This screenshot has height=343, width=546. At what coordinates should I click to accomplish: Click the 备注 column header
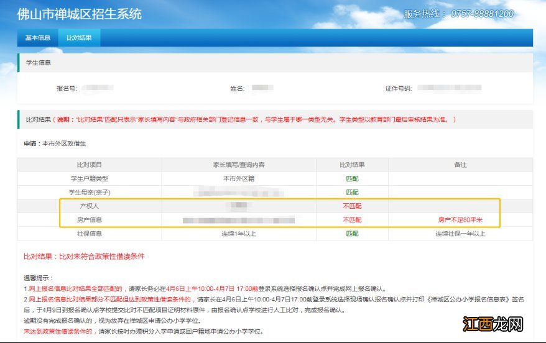(460, 165)
